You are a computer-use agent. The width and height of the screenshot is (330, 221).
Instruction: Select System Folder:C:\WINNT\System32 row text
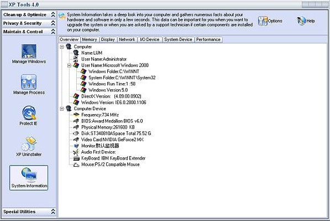tap(122, 78)
